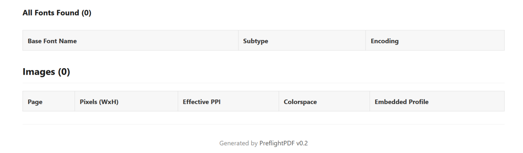Viewport: 523px width, 153px height.
Task: Click the divider line under Images heading
Action: click(263, 83)
